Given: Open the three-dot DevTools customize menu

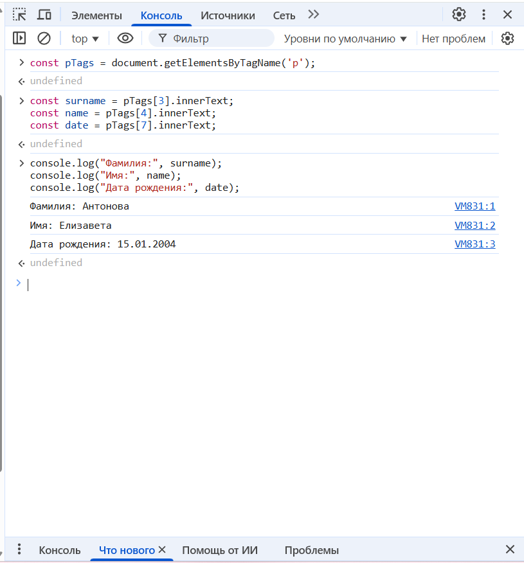Looking at the screenshot, I should click(x=484, y=15).
